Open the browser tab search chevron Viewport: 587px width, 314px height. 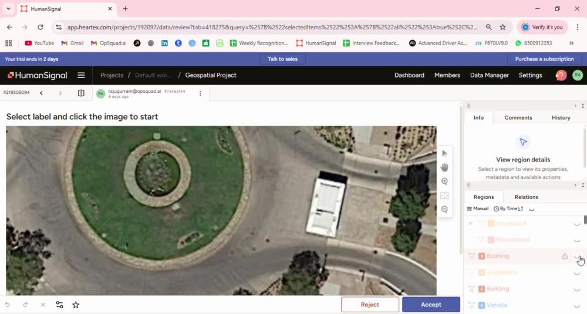click(x=8, y=9)
